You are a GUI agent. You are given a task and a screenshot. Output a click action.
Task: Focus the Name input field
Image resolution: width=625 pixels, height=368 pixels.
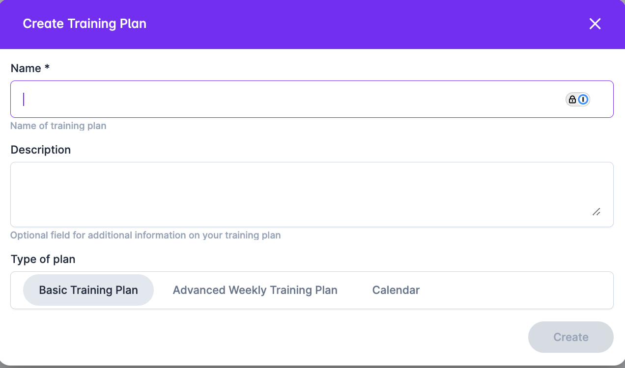click(x=312, y=99)
